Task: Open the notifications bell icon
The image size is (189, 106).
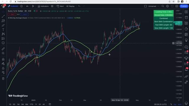Action: (x=186, y=69)
